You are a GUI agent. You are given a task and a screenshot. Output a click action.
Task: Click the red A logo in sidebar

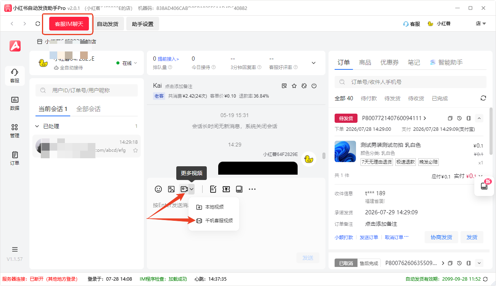(15, 46)
